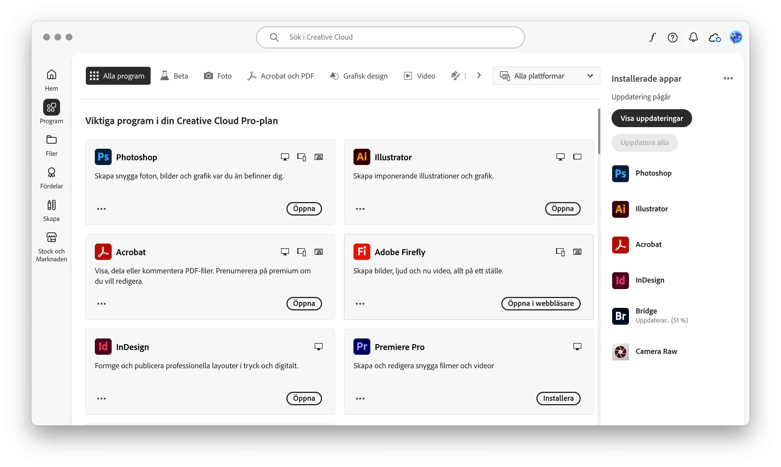Open Photoshop card three-dot menu
This screenshot has height=467, width=781.
click(101, 209)
